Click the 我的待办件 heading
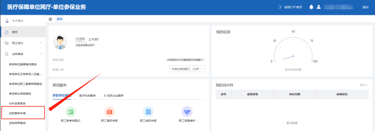The width and height of the screenshot is (375, 131). pos(225,85)
